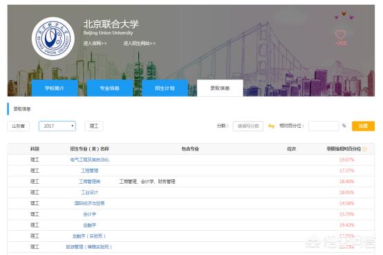
Task: Click the 位次 column header
Action: 292,149
